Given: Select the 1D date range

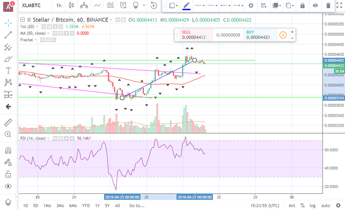Looking at the screenshot, I should pyautogui.click(x=26, y=206).
